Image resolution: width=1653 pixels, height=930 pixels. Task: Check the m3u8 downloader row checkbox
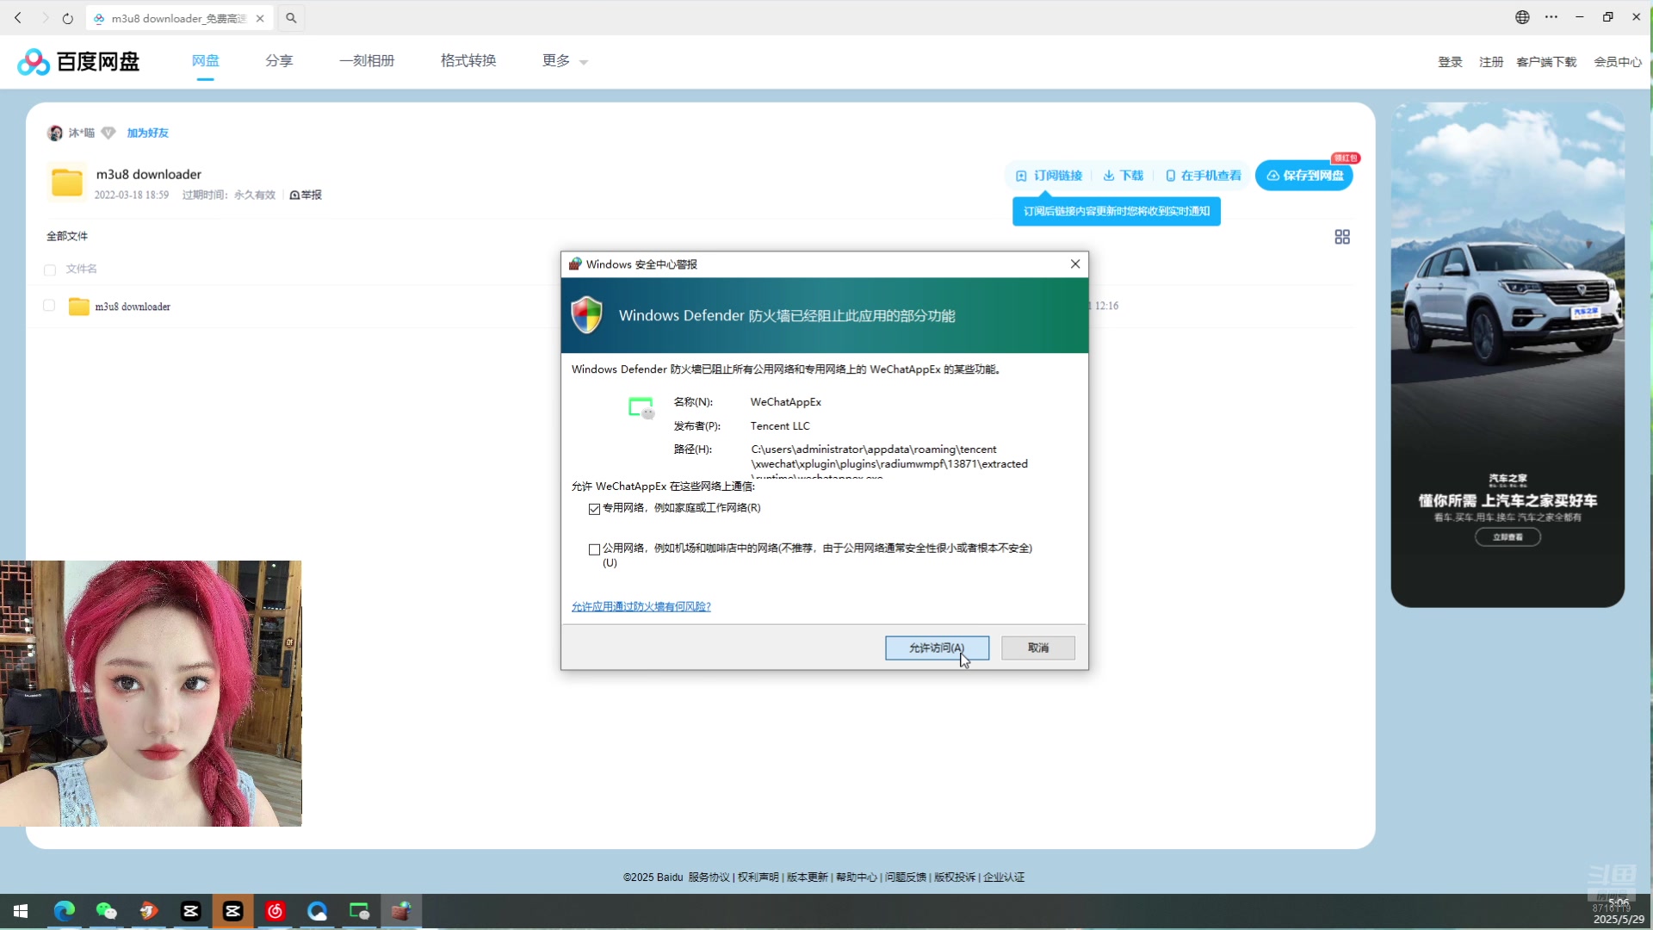pyautogui.click(x=49, y=306)
